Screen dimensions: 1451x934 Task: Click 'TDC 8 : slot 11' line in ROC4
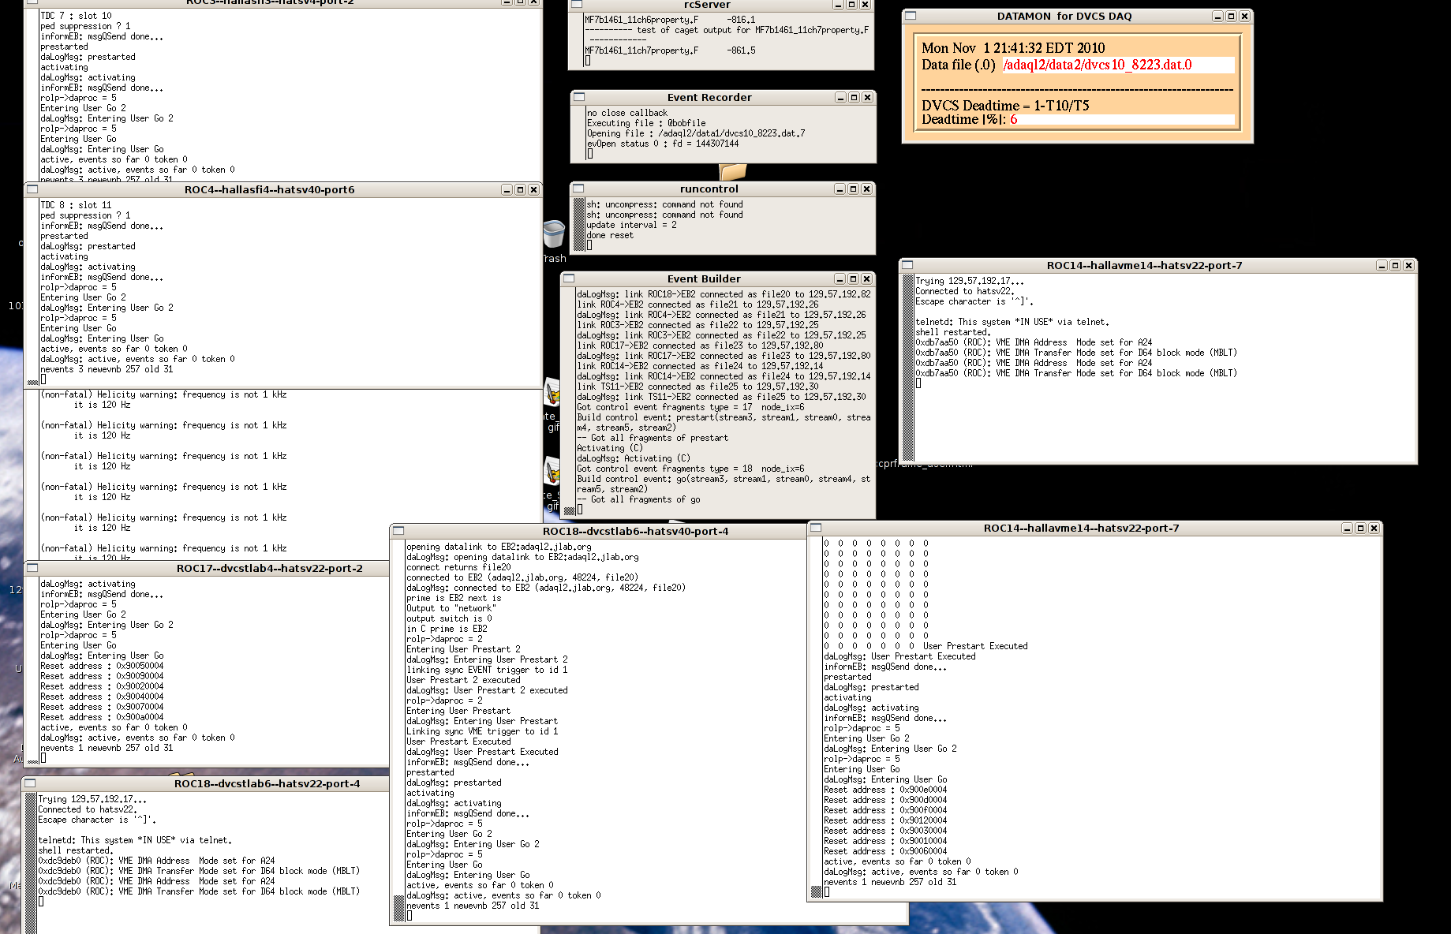[x=76, y=205]
